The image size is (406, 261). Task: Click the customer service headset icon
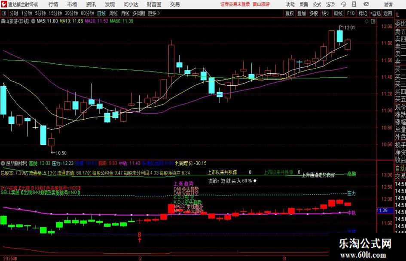(344, 4)
